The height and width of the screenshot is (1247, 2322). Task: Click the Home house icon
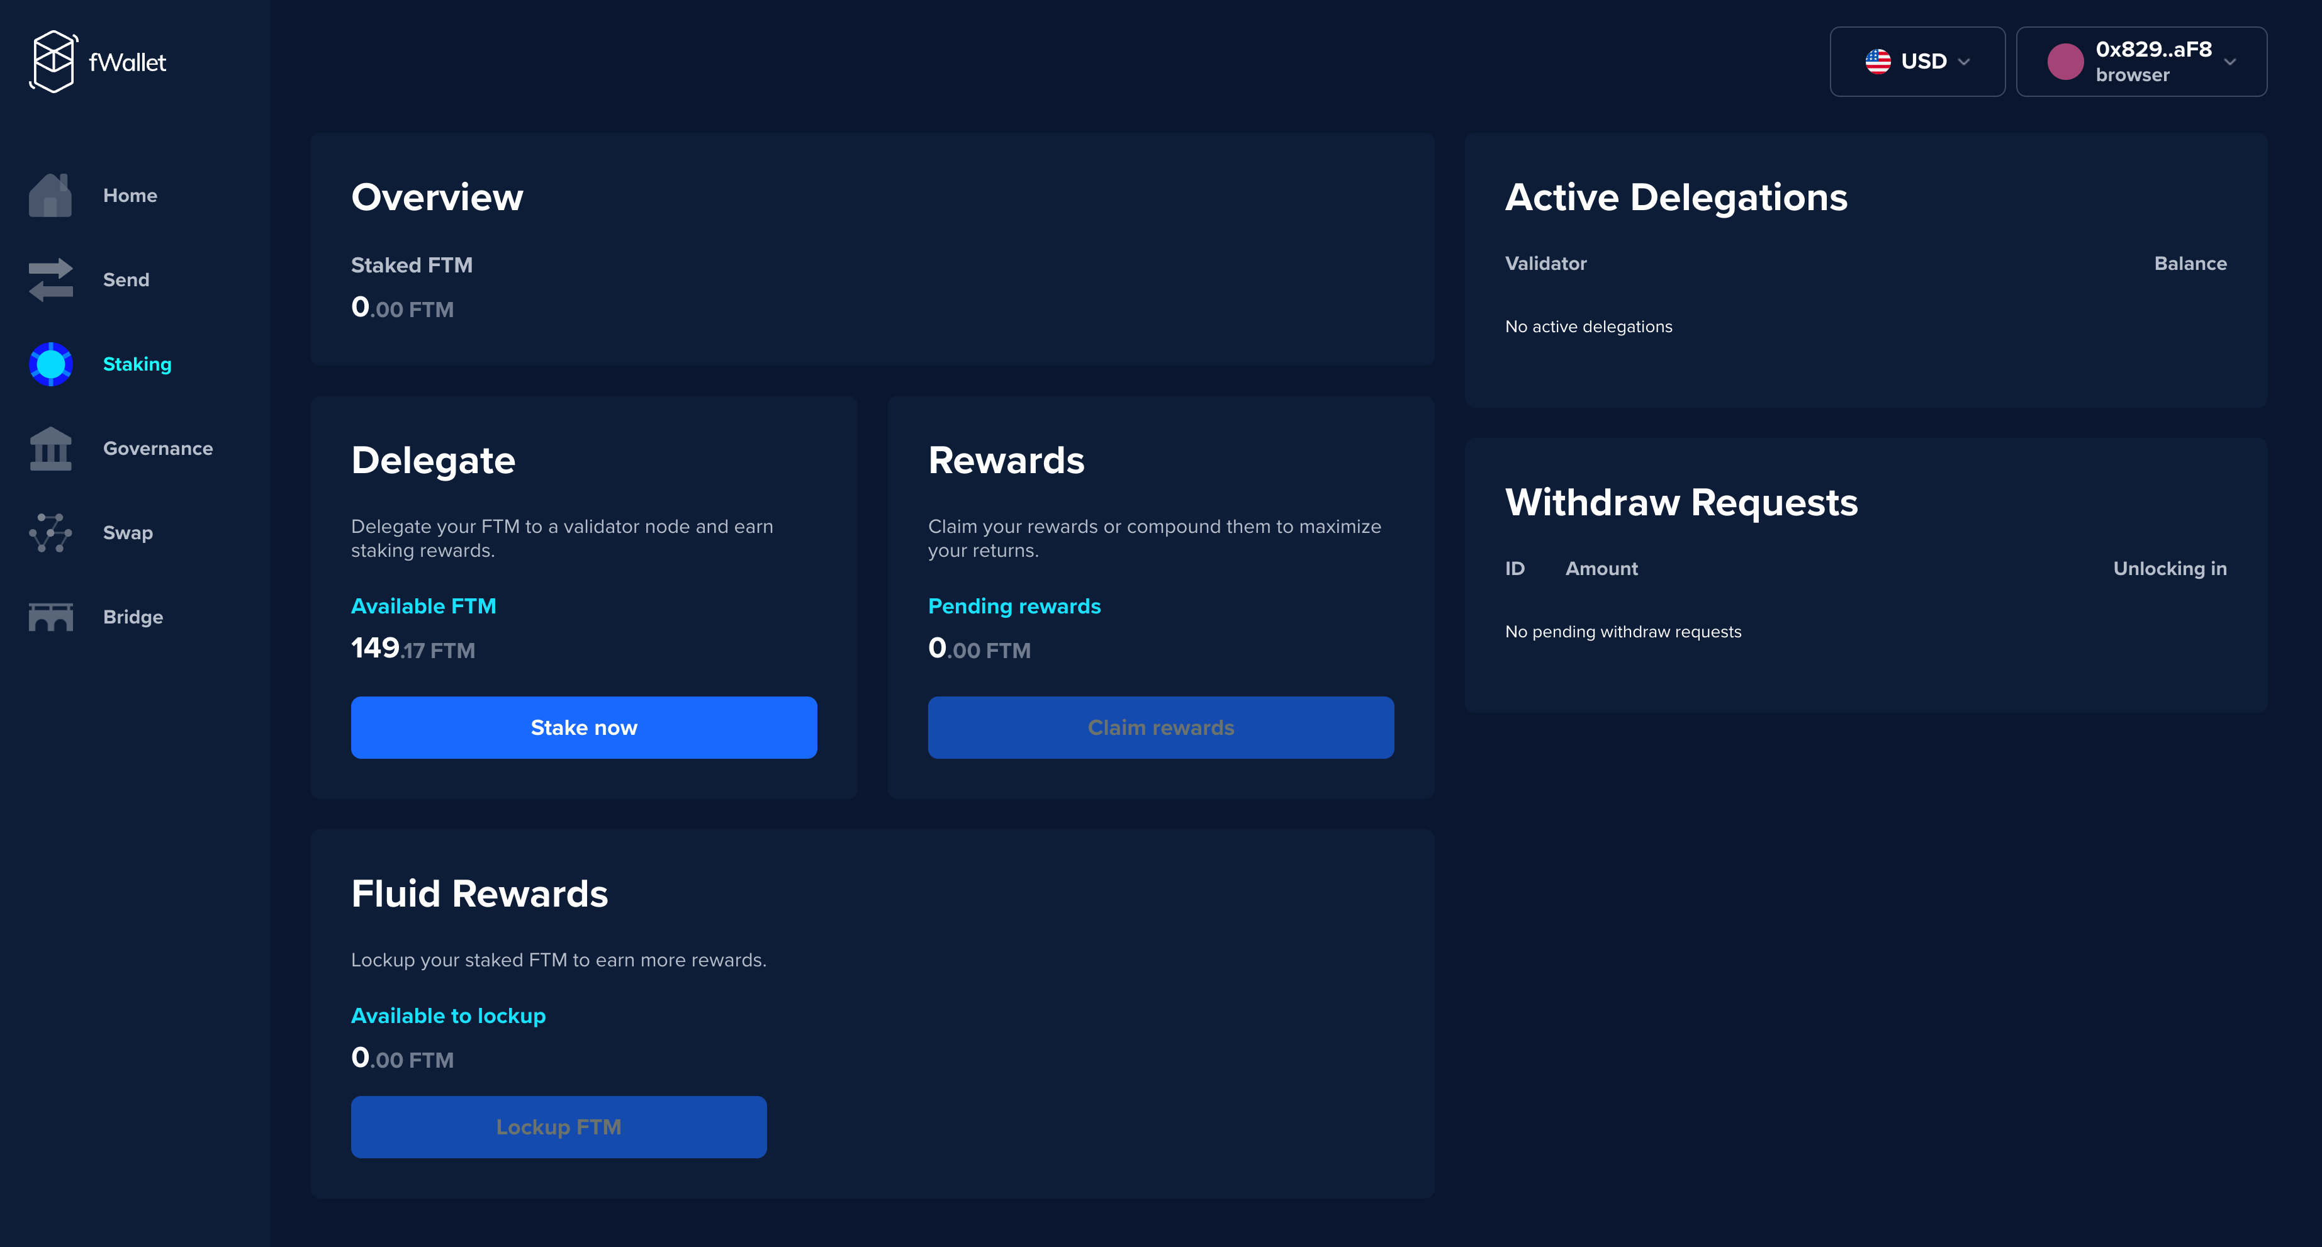pyautogui.click(x=50, y=196)
